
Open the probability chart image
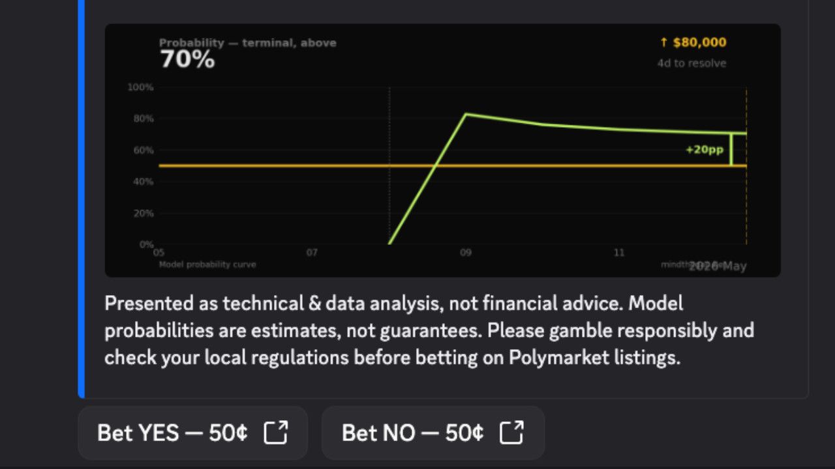tap(442, 150)
